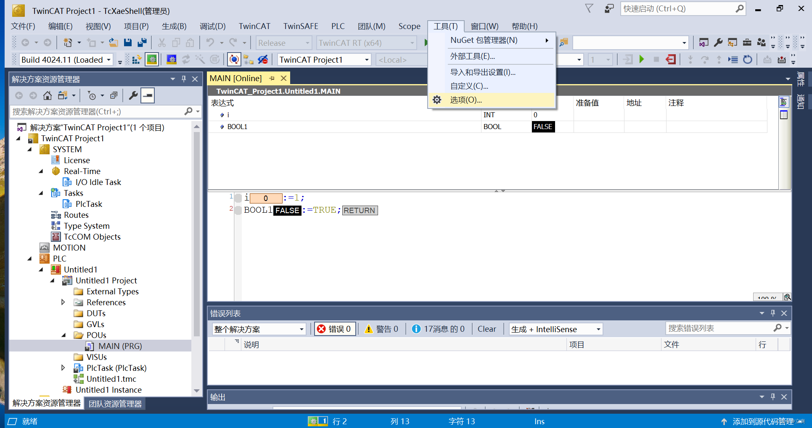Viewport: 812px width, 428px height.
Task: Click the RETURN flow marker
Action: 360,210
